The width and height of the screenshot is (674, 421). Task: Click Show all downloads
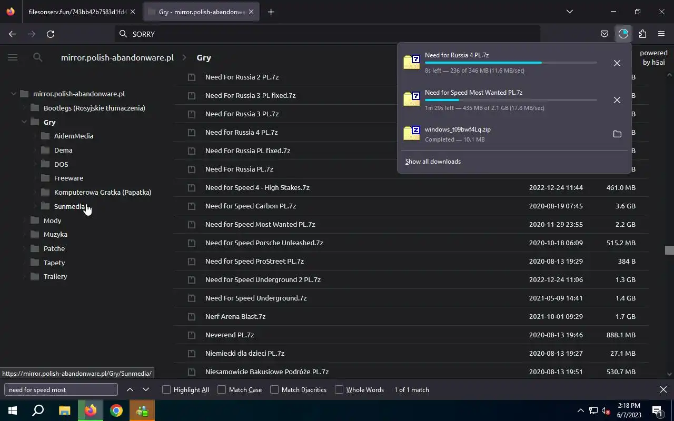click(x=433, y=162)
